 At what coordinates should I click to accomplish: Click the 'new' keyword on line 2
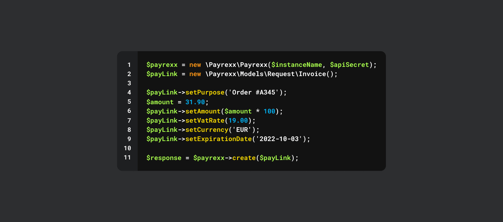[195, 74]
